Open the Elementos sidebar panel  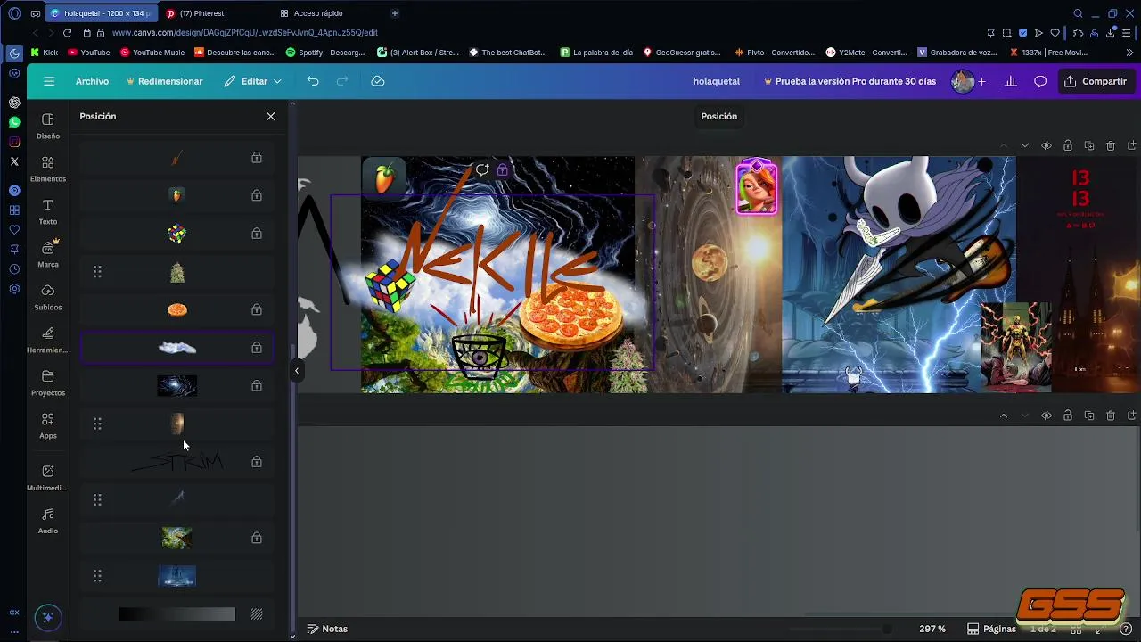click(48, 169)
